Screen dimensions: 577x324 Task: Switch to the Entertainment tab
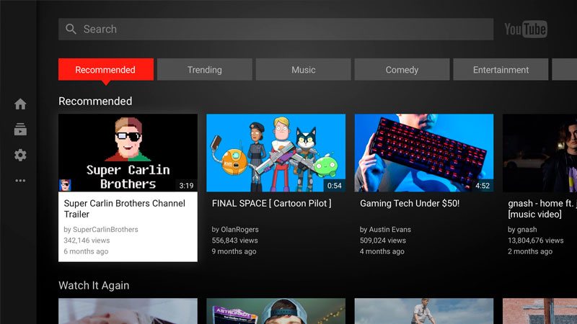click(x=501, y=69)
